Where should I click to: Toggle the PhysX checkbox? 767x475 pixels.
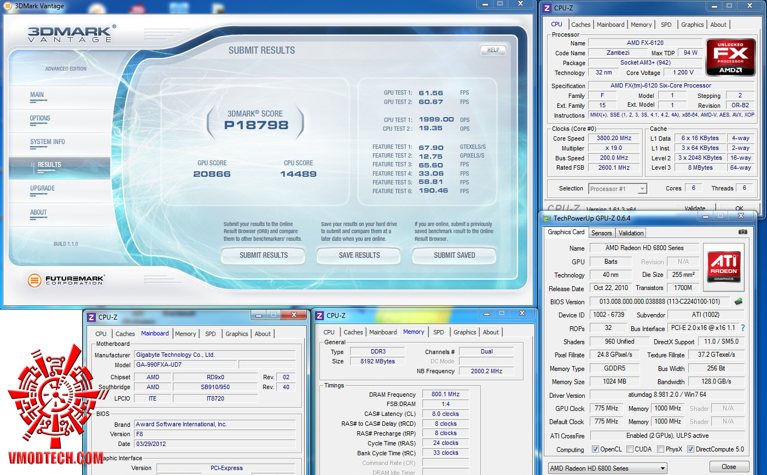click(x=661, y=449)
